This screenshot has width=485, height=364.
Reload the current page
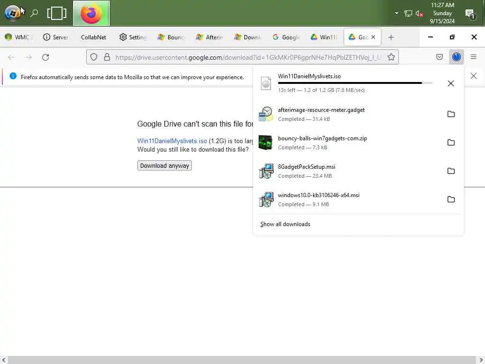point(45,57)
